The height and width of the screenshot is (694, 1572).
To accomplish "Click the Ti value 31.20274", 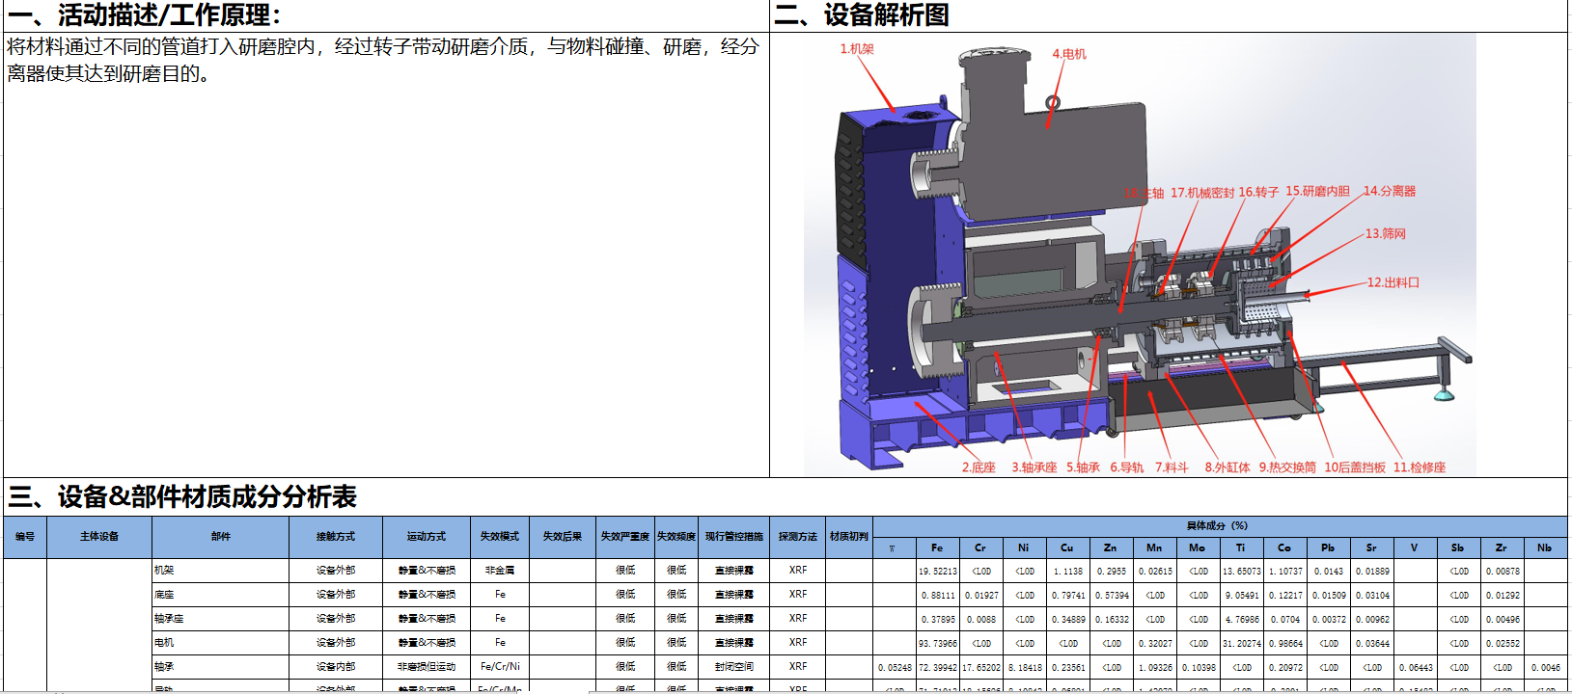I will point(1242,643).
